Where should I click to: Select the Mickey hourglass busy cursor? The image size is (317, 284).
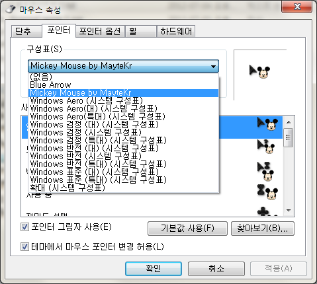point(267,192)
